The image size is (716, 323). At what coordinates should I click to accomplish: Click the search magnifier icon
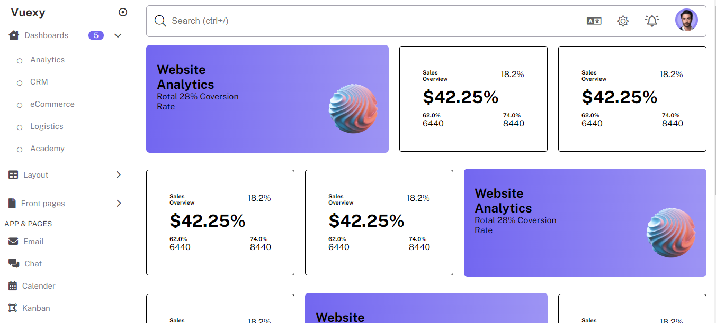160,21
